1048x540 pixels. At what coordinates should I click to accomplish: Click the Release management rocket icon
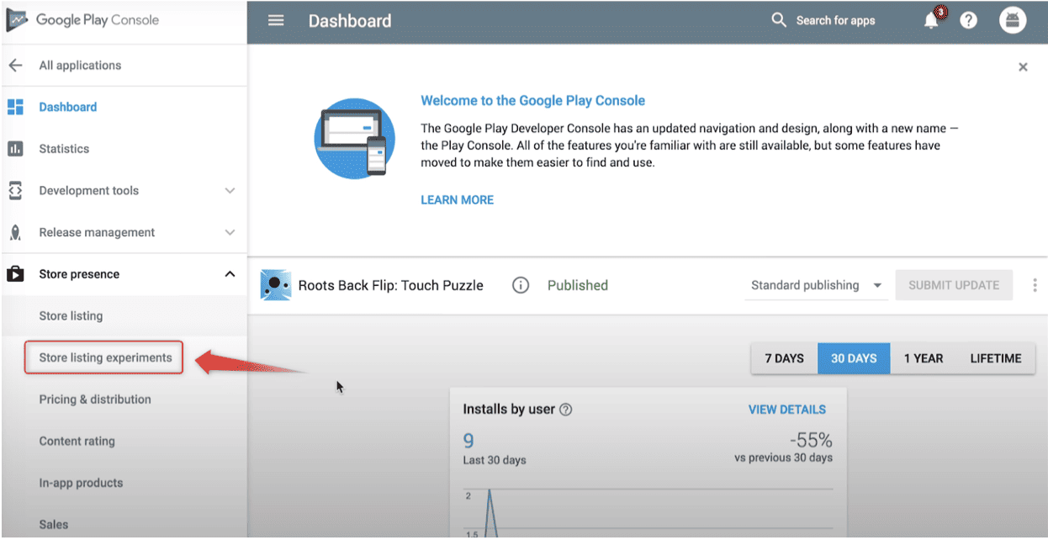coord(15,232)
